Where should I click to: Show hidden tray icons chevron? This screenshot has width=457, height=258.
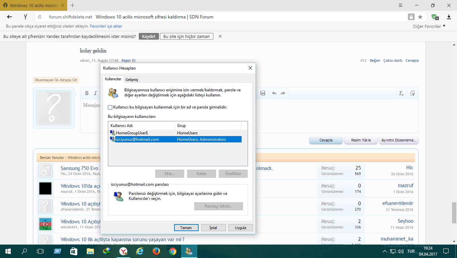pos(385,251)
